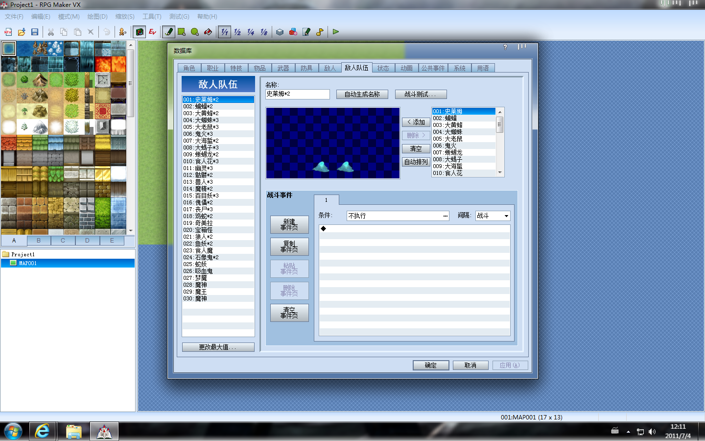Set map zoom to 1/2 scale
Viewport: 705px width, 441px height.
237,32
